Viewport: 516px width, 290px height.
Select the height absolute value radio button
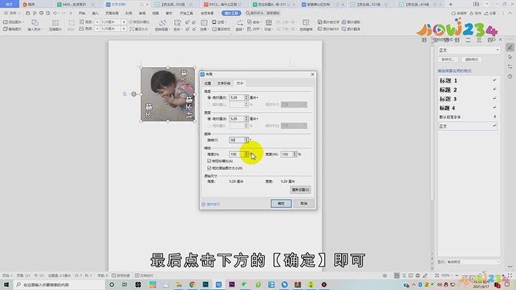click(209, 98)
